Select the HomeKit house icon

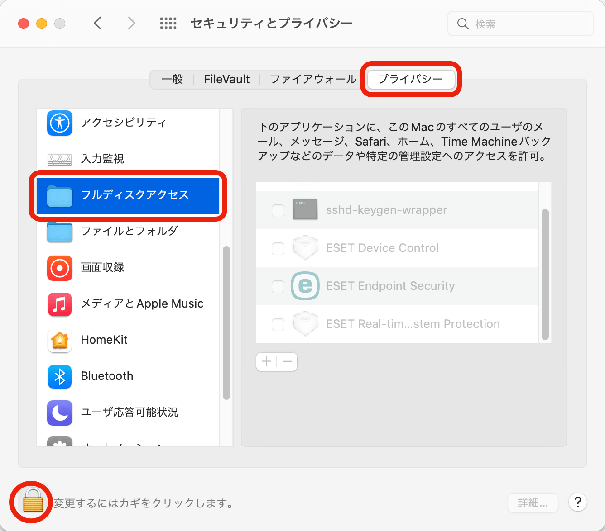[x=59, y=341]
